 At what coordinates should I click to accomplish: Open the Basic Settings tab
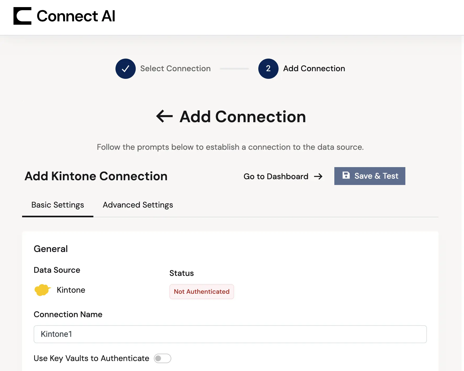[x=58, y=205]
